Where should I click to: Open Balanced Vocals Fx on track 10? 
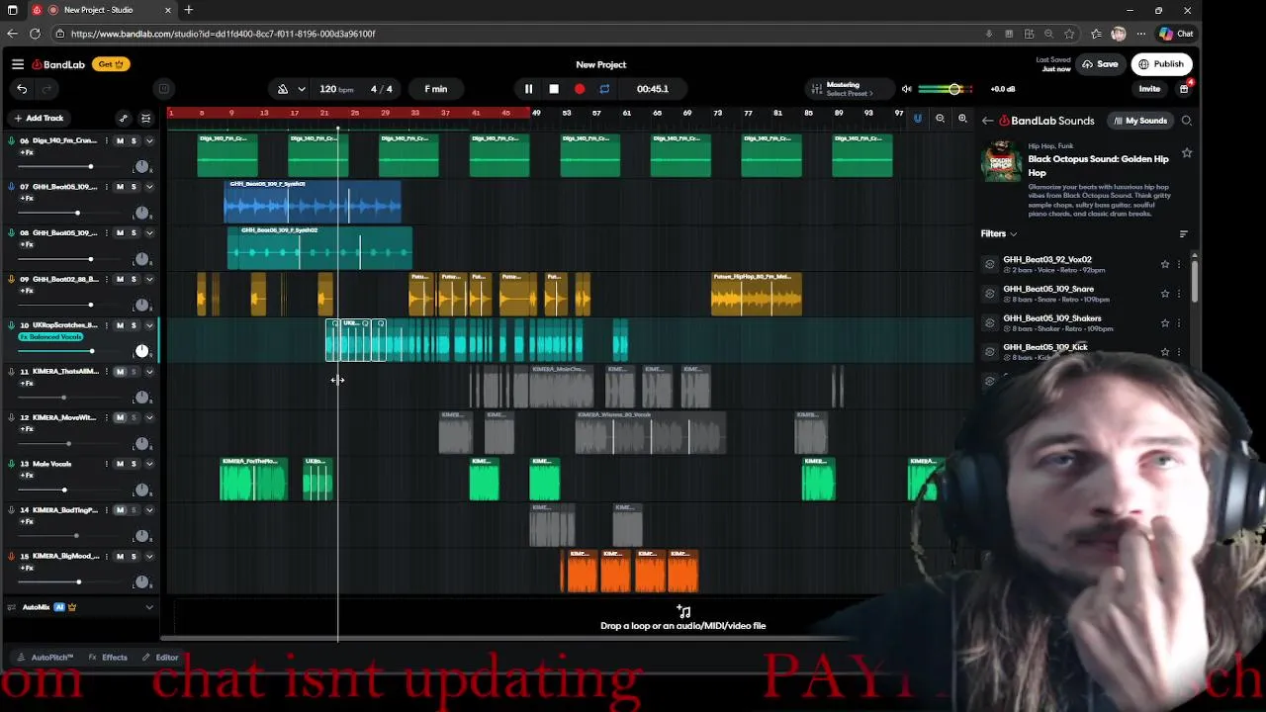pyautogui.click(x=50, y=337)
